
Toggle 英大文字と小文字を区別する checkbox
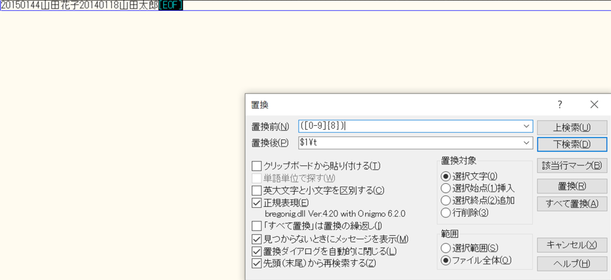point(257,190)
